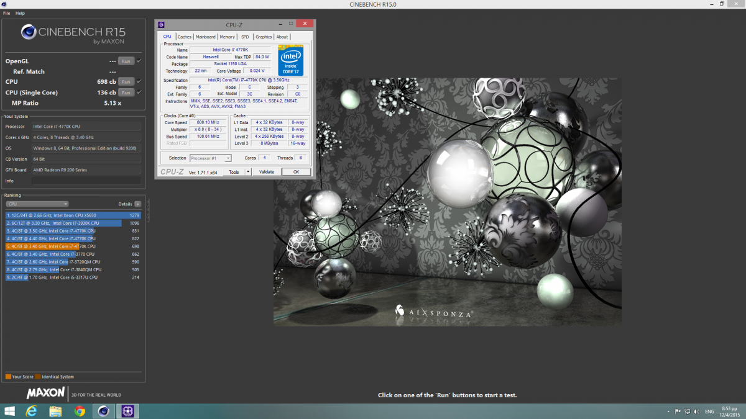Click the Intel Core i7 logo in CPU-Z
The height and width of the screenshot is (419, 746).
click(290, 60)
